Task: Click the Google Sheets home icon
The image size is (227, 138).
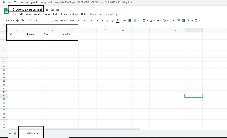Action: tap(6, 11)
